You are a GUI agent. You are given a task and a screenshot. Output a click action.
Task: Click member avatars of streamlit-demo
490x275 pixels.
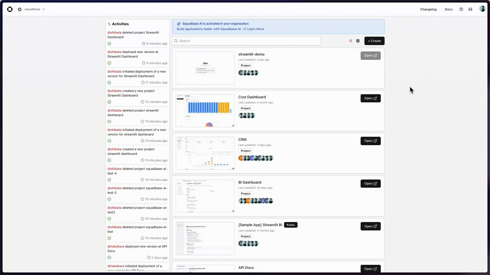(248, 73)
